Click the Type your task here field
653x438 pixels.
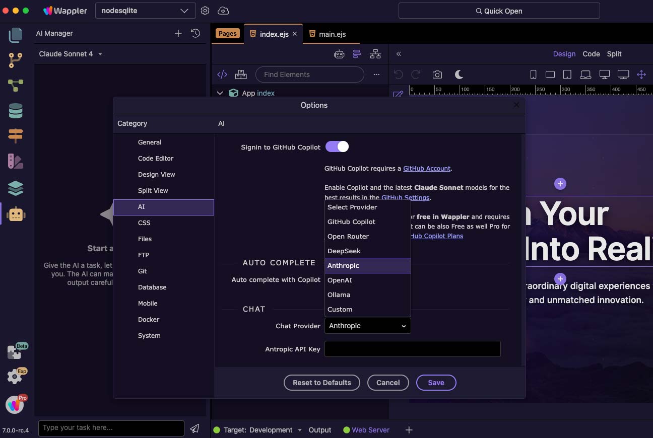111,428
